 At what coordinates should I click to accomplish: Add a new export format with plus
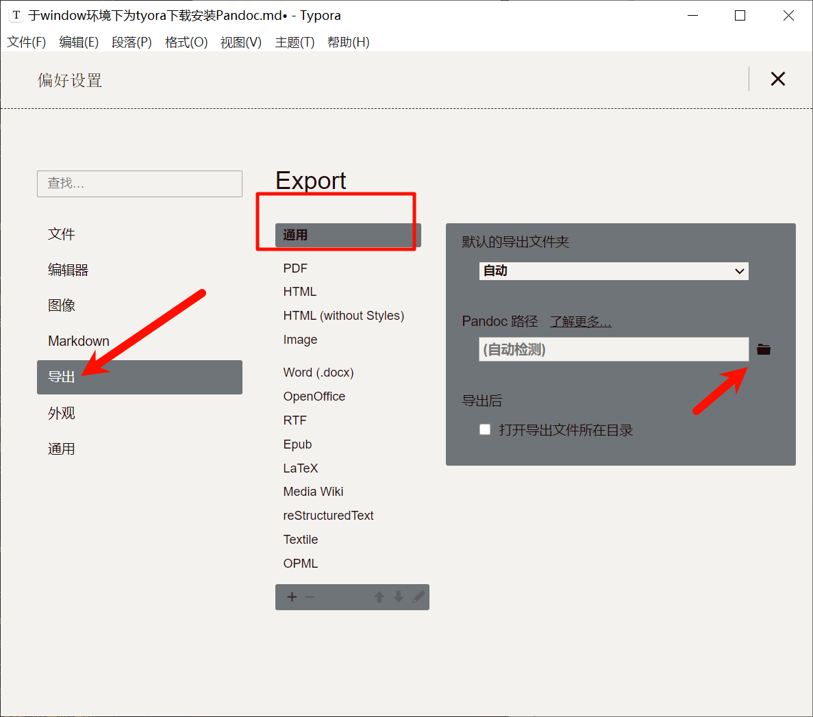point(292,597)
